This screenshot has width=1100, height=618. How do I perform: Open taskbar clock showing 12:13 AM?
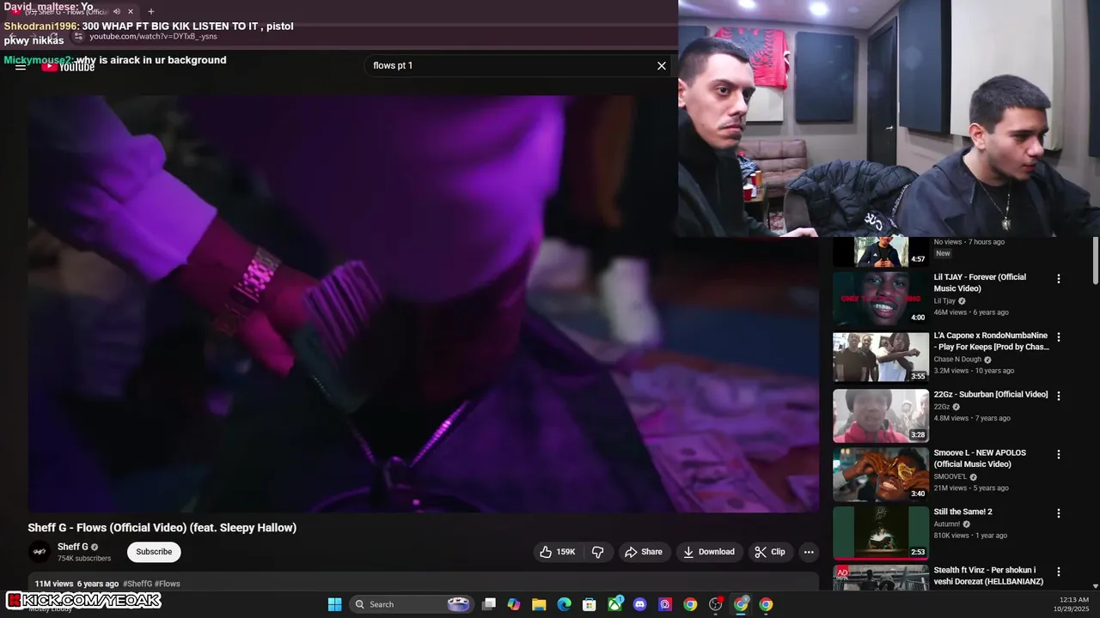[x=1073, y=604]
